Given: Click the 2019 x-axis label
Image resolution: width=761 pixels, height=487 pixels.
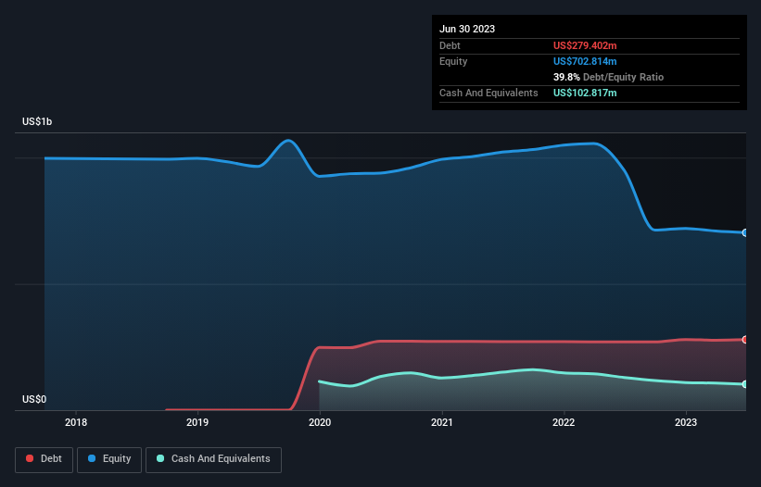Looking at the screenshot, I should click(197, 422).
